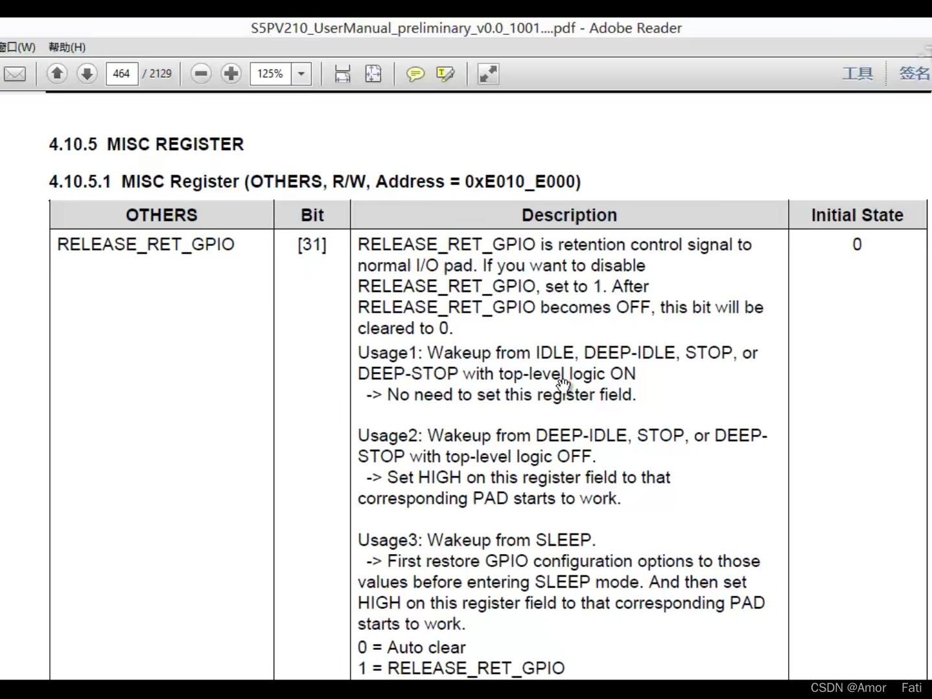Zoom in with the plus button

(x=231, y=74)
